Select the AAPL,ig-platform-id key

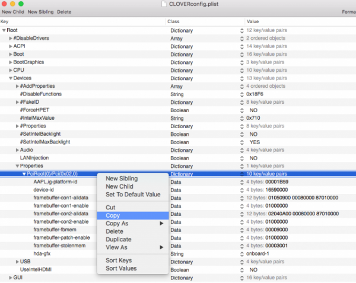point(55,182)
